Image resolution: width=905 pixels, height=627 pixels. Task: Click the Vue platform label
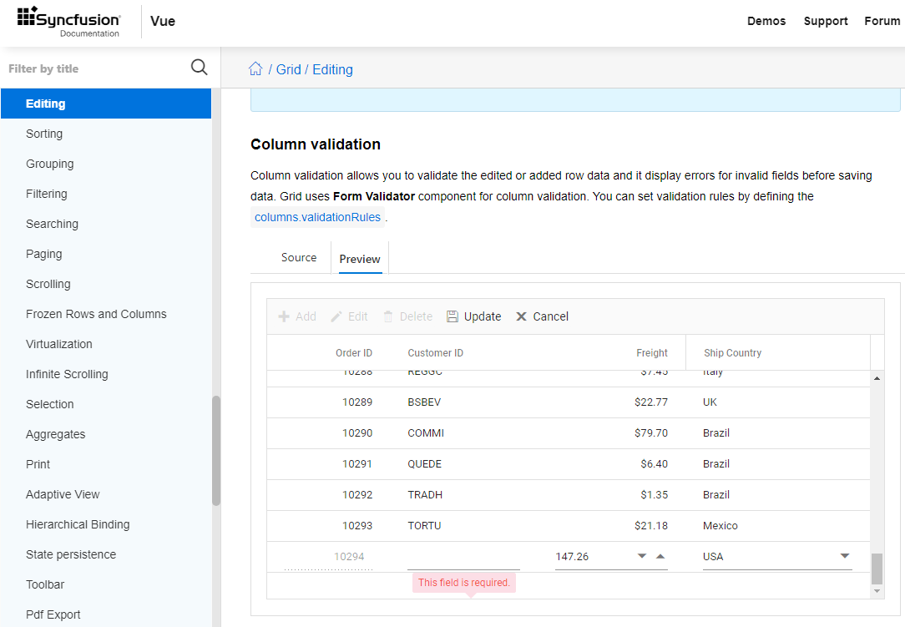(163, 21)
